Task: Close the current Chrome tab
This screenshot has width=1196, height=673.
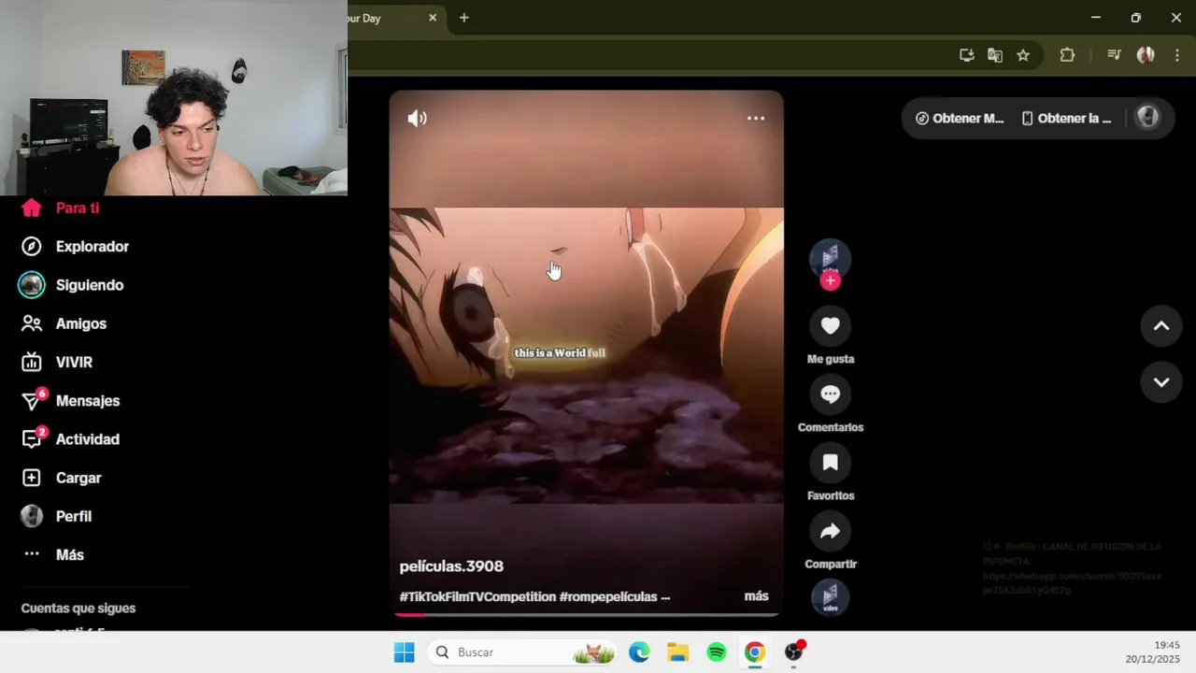Action: coord(433,18)
